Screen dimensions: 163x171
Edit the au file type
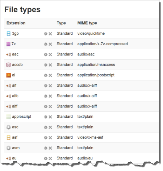[x=46, y=158]
